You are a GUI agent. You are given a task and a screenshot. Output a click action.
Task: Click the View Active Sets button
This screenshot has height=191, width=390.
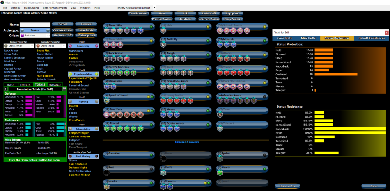click(62, 30)
